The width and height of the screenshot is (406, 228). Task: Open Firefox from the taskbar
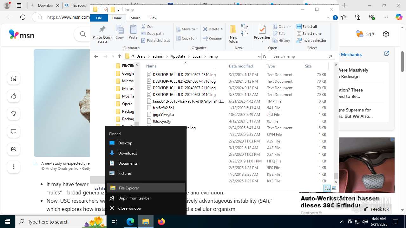(x=161, y=222)
